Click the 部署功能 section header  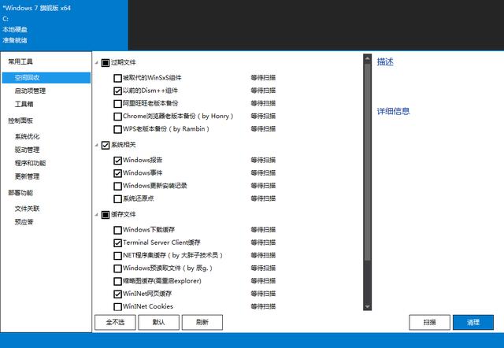20,193
